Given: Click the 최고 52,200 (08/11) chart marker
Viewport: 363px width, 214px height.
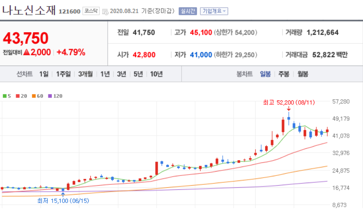Looking at the screenshot, I should (x=289, y=103).
